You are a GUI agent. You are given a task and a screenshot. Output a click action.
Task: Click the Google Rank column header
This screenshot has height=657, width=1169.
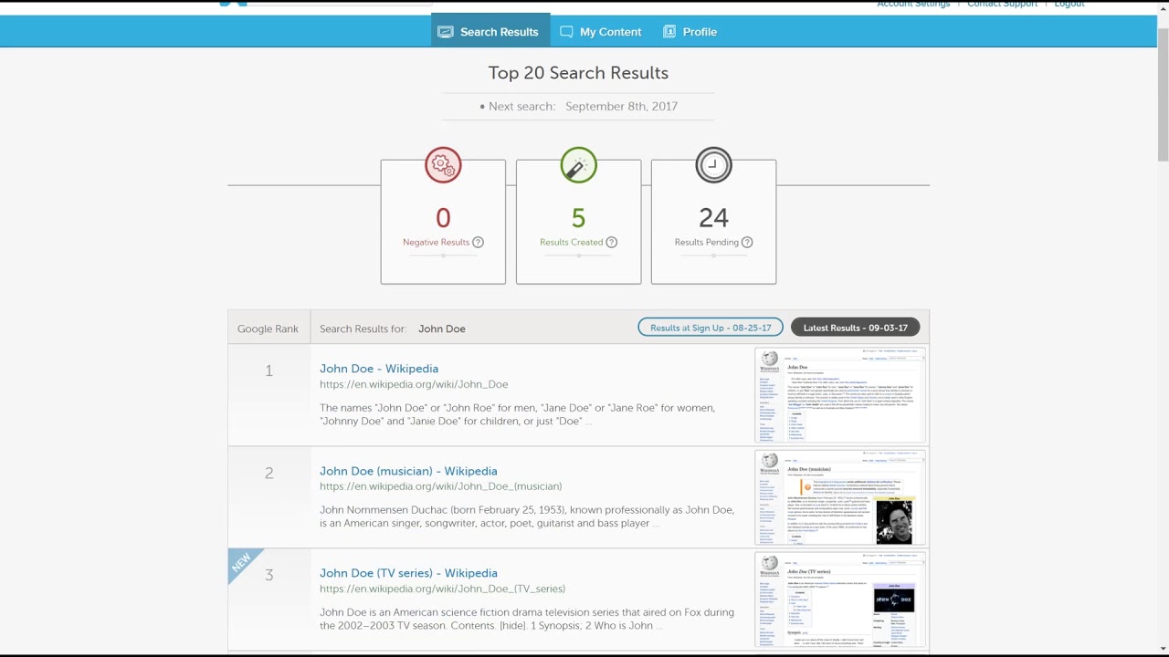tap(268, 328)
